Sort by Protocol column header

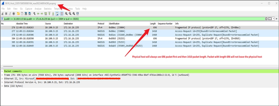(102, 24)
